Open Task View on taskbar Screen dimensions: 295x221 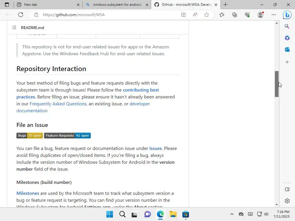[134, 214]
